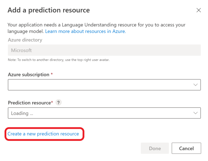Viewport: 208px width, 161px height.
Task: Click the Add a prediction resource title
Action: pos(49,10)
